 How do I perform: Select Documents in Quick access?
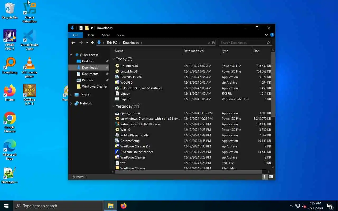tap(90, 74)
